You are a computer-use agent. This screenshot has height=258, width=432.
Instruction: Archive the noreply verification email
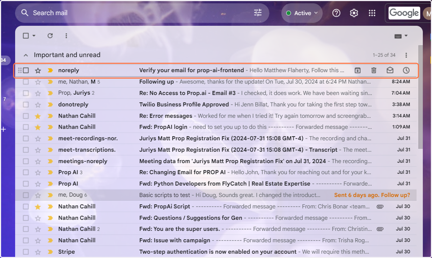pyautogui.click(x=357, y=70)
